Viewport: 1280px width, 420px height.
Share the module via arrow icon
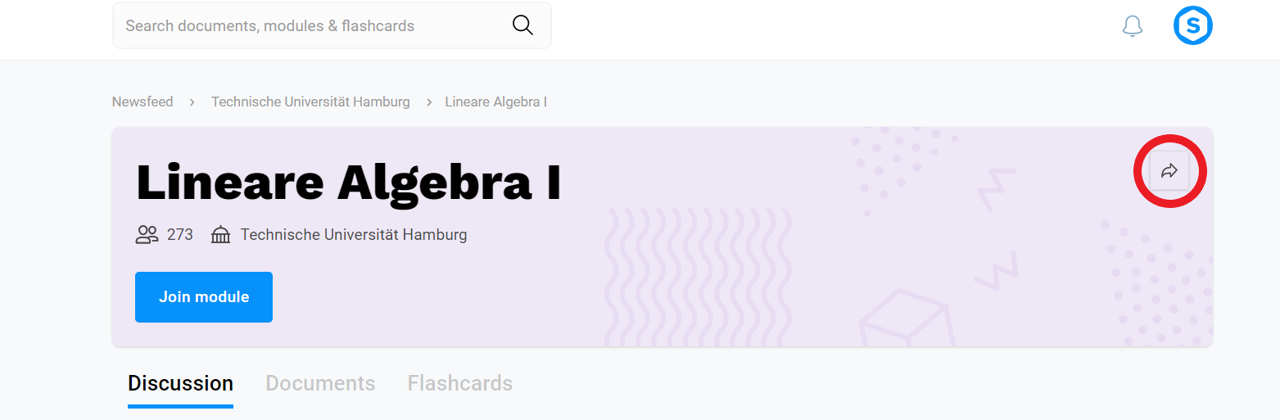coord(1169,170)
